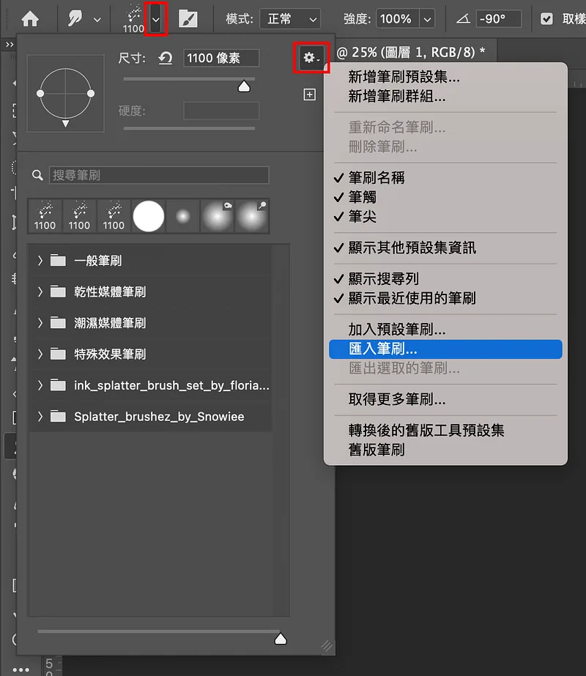
Task: Expand the 一般筆刷 folder
Action: [x=40, y=261]
